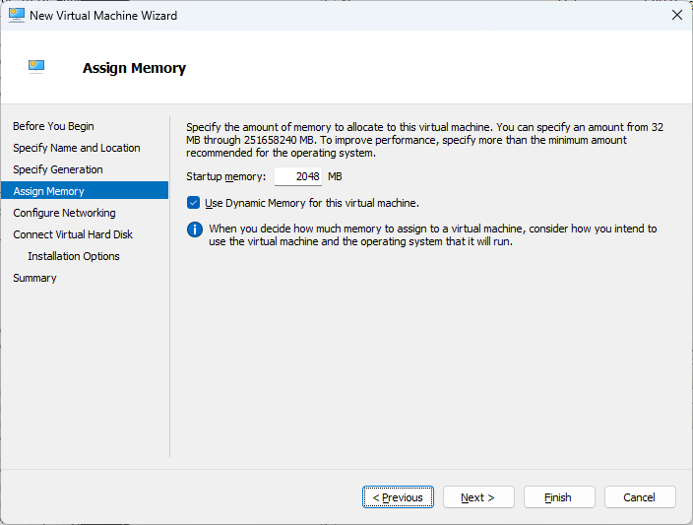Image resolution: width=693 pixels, height=525 pixels.
Task: Click the blue information icon
Action: coord(195,230)
